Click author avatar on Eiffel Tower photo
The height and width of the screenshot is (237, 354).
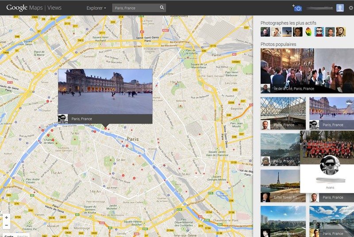pos(265,198)
